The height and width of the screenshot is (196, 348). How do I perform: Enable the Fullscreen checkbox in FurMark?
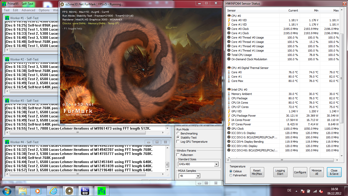[x=178, y=155]
